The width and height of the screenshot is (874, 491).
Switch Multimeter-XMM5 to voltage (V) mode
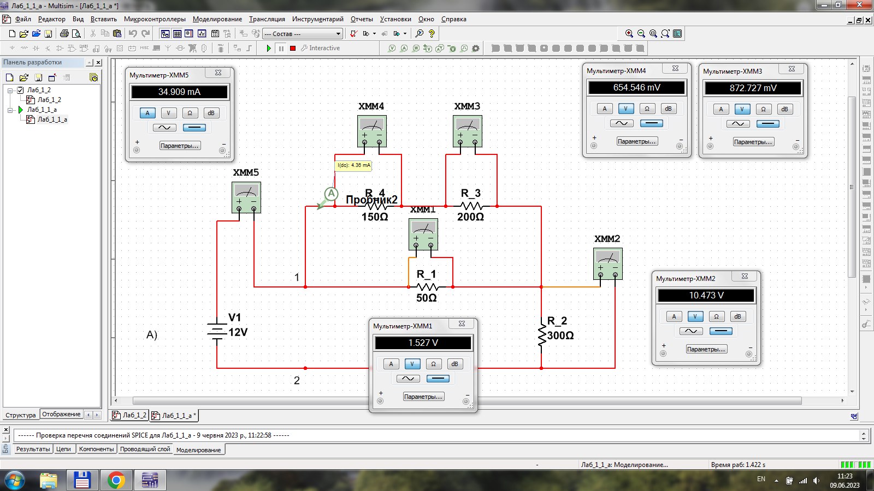169,113
